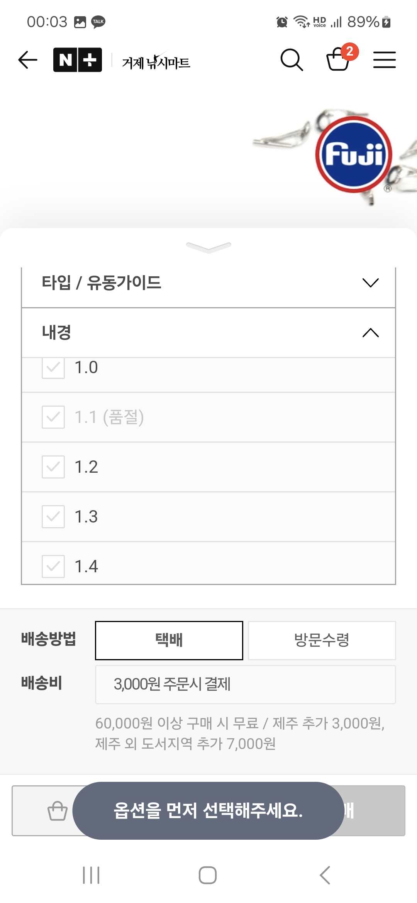This screenshot has width=417, height=903.
Task: Check the 1.0 inner diameter option
Action: tap(53, 367)
